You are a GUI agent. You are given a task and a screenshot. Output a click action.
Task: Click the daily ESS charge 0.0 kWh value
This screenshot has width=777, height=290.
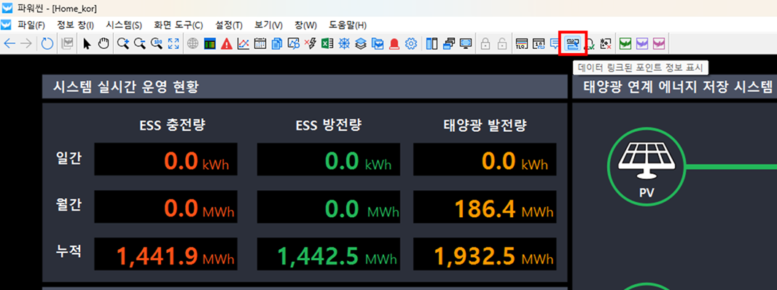[x=165, y=159]
